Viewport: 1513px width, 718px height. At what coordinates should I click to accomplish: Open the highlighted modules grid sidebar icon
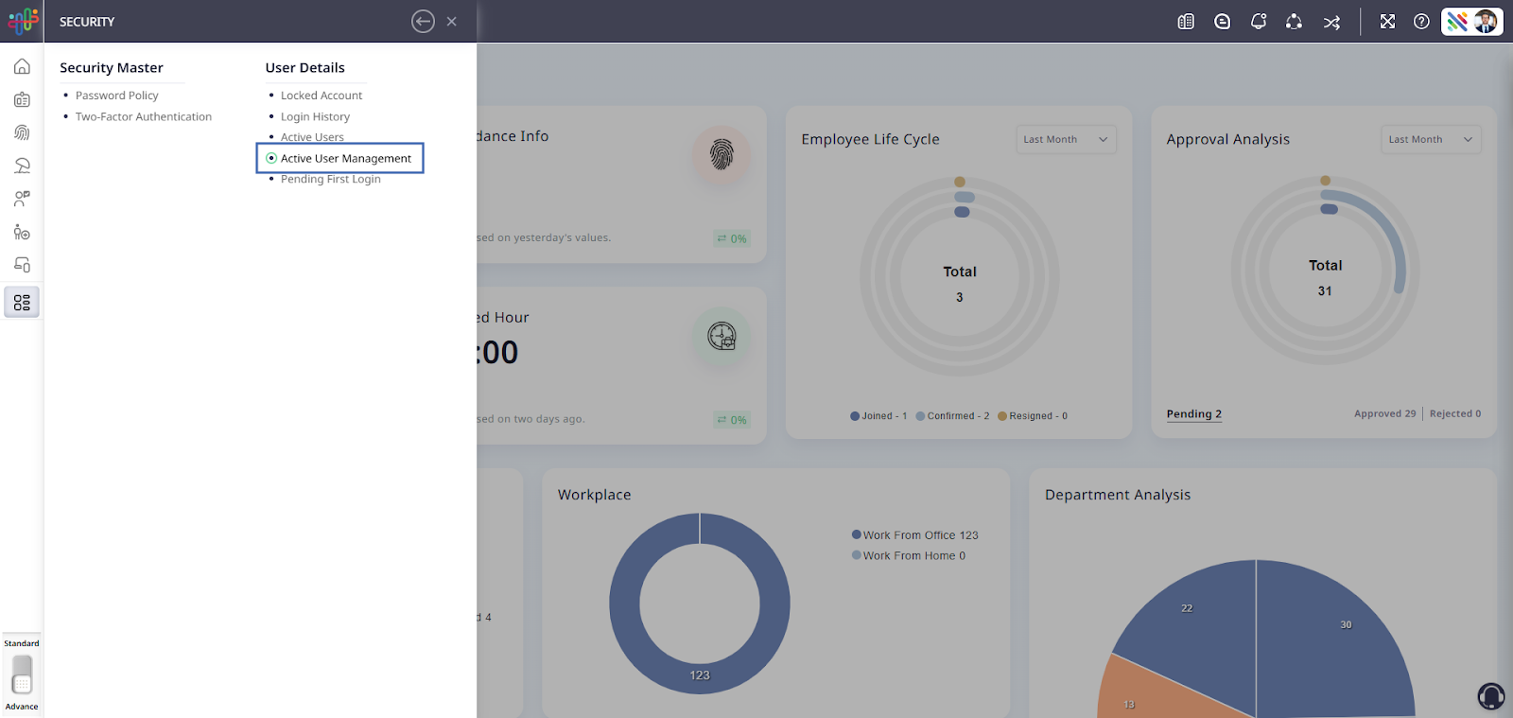tap(22, 303)
